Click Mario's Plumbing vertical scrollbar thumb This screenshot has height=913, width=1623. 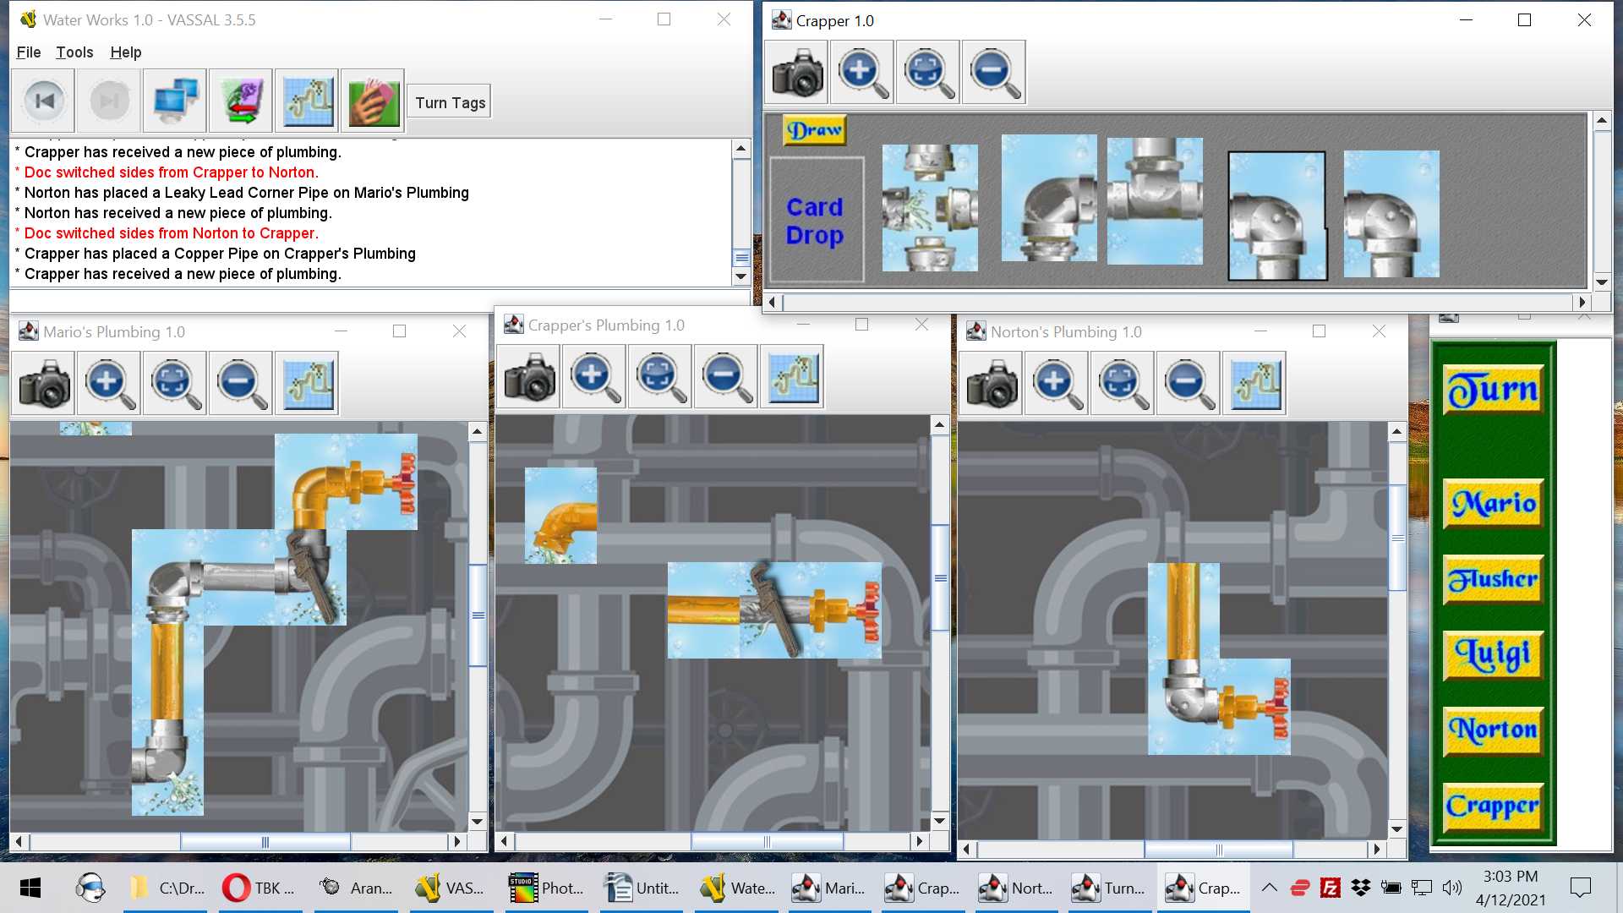click(x=478, y=615)
